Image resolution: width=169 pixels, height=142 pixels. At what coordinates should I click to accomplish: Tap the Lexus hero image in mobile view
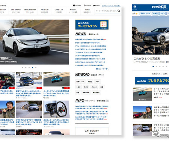[x=150, y=35]
